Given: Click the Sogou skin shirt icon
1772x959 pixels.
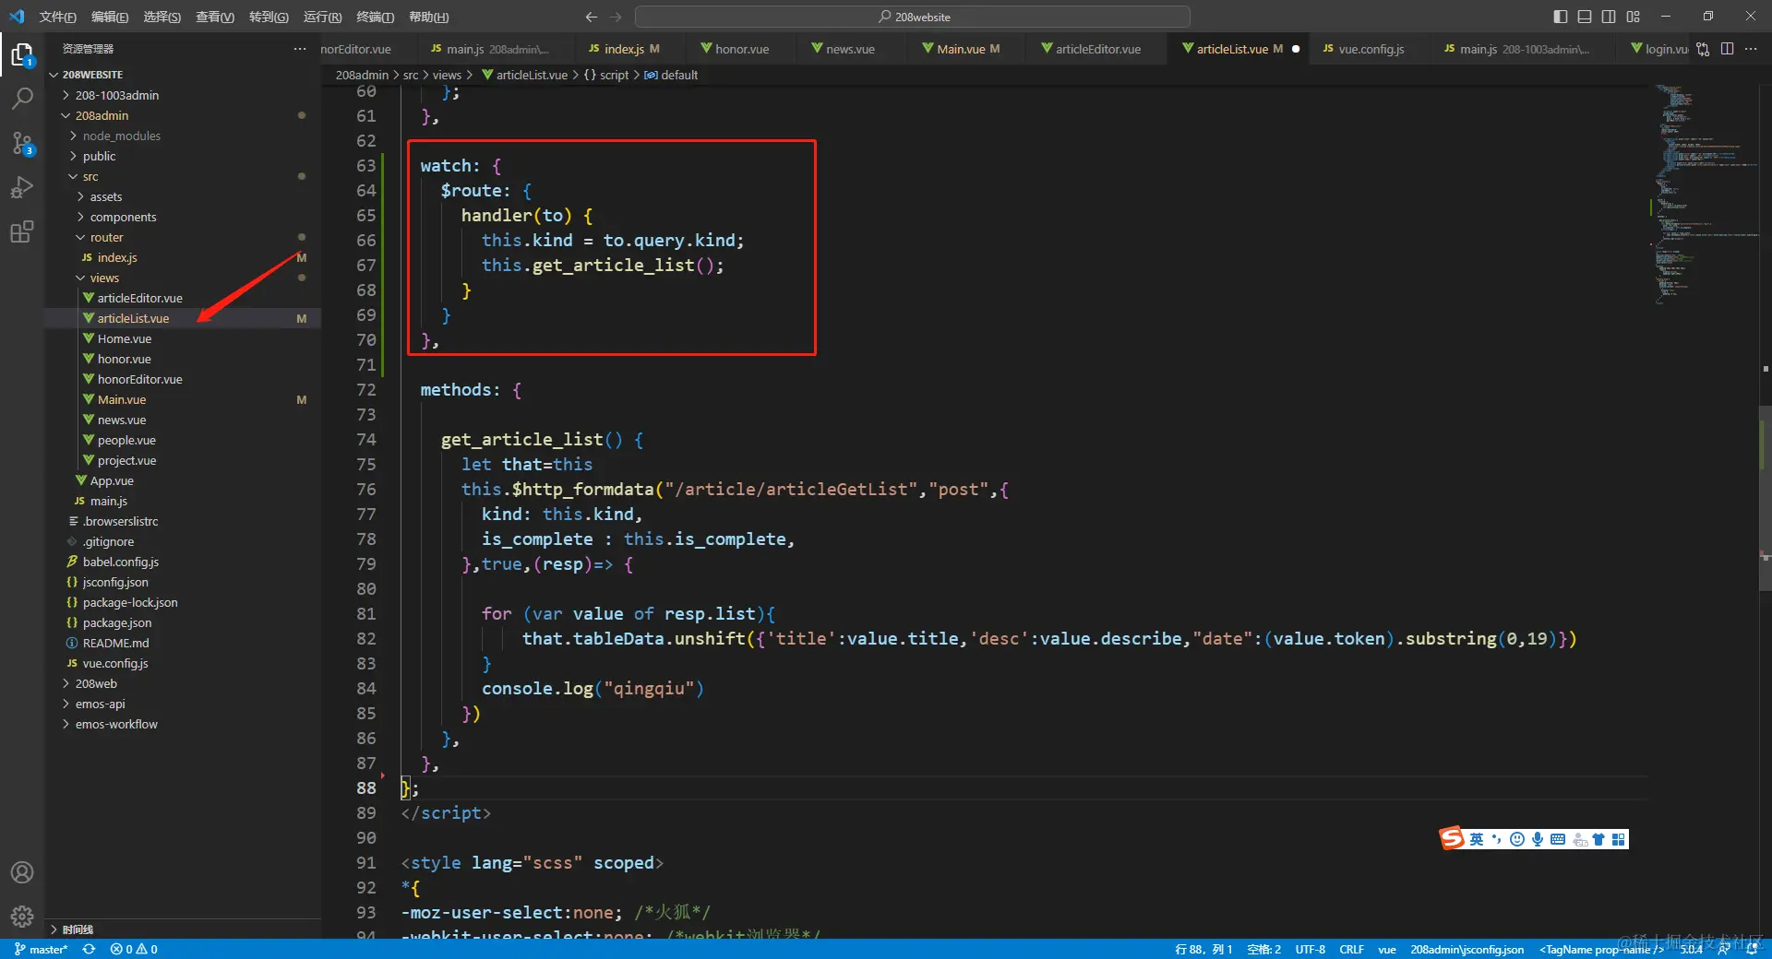Looking at the screenshot, I should tap(1598, 839).
